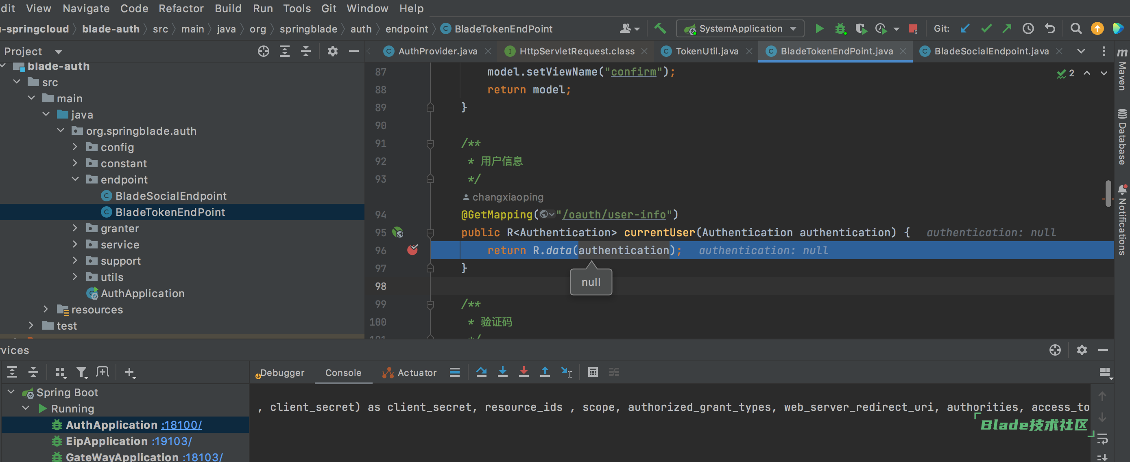Select AuthApplication class in tree
Image resolution: width=1130 pixels, height=462 pixels.
coord(142,294)
